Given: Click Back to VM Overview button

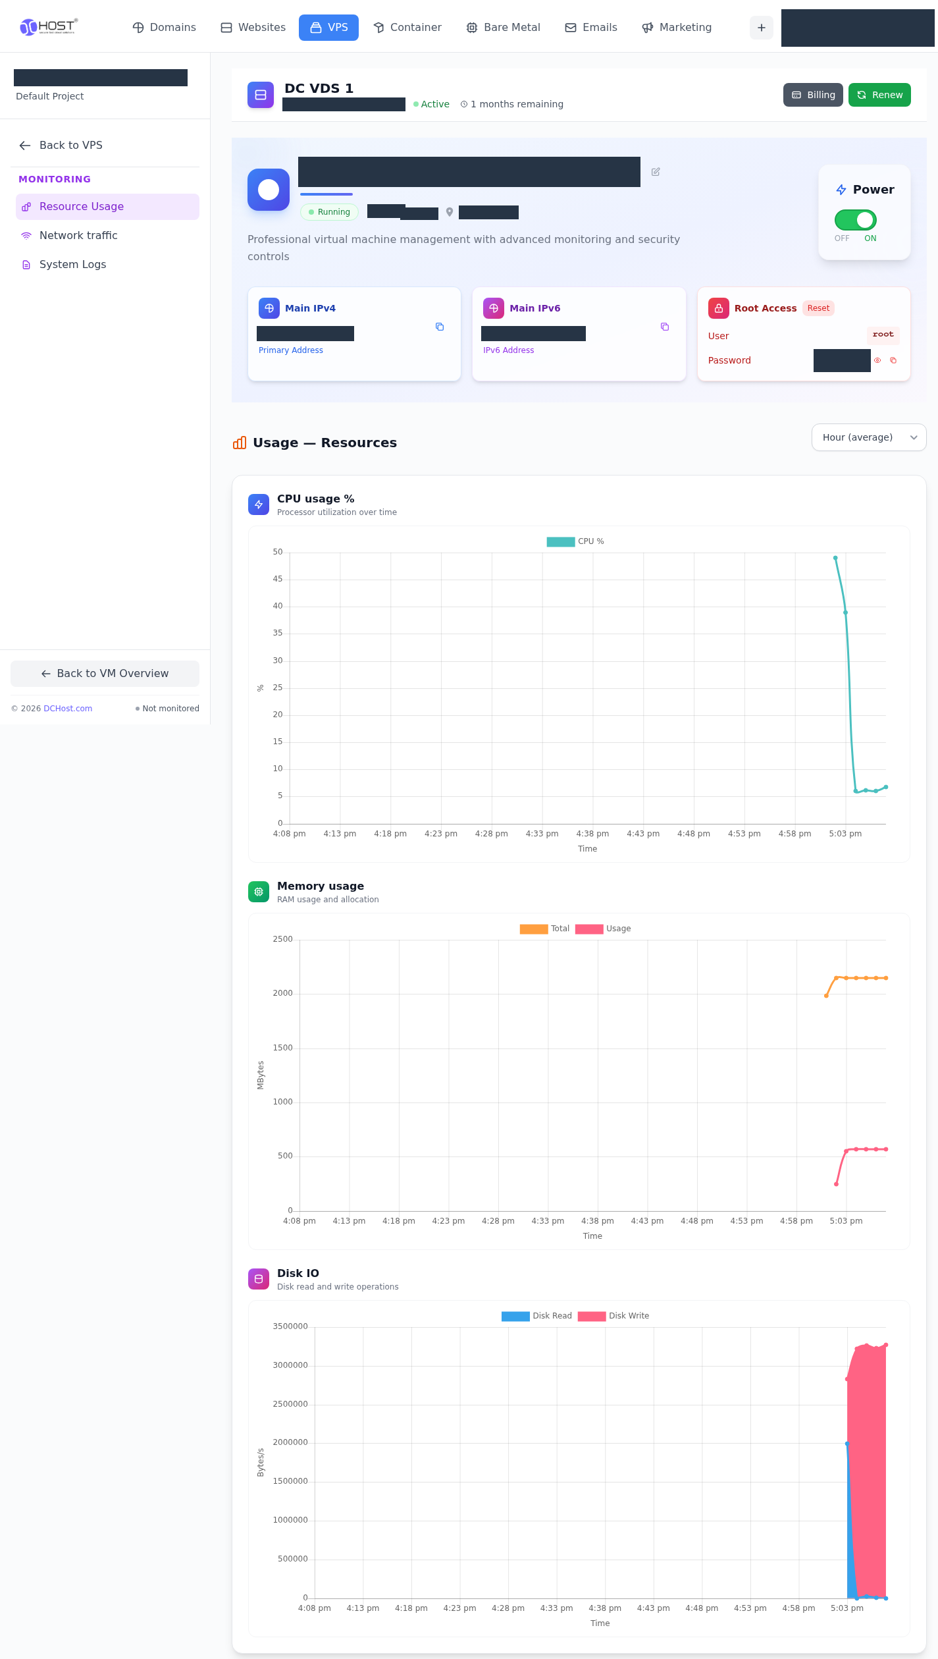Looking at the screenshot, I should click(105, 674).
